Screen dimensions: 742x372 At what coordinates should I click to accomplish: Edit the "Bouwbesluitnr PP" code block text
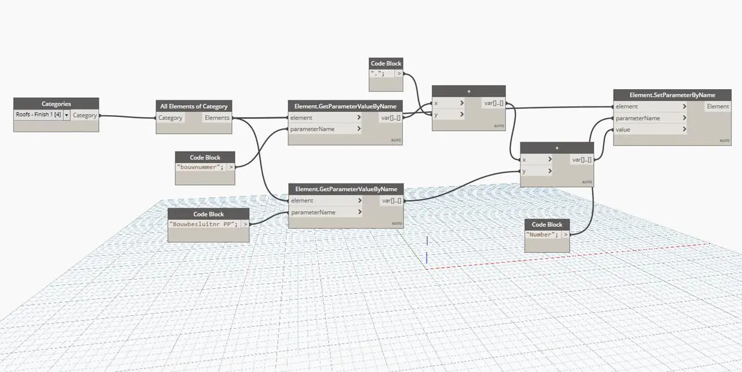[204, 224]
